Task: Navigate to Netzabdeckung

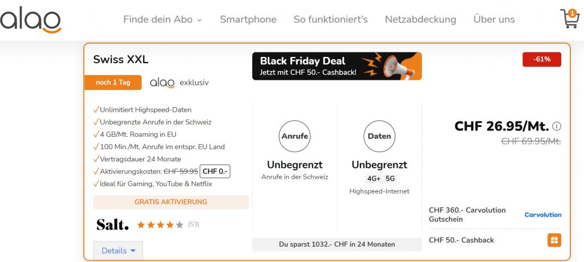Action: [x=420, y=19]
